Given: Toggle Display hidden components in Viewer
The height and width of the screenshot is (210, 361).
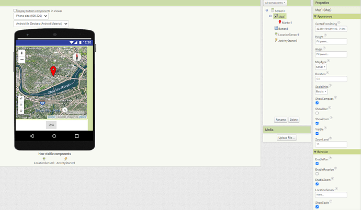Looking at the screenshot, I should (15, 10).
